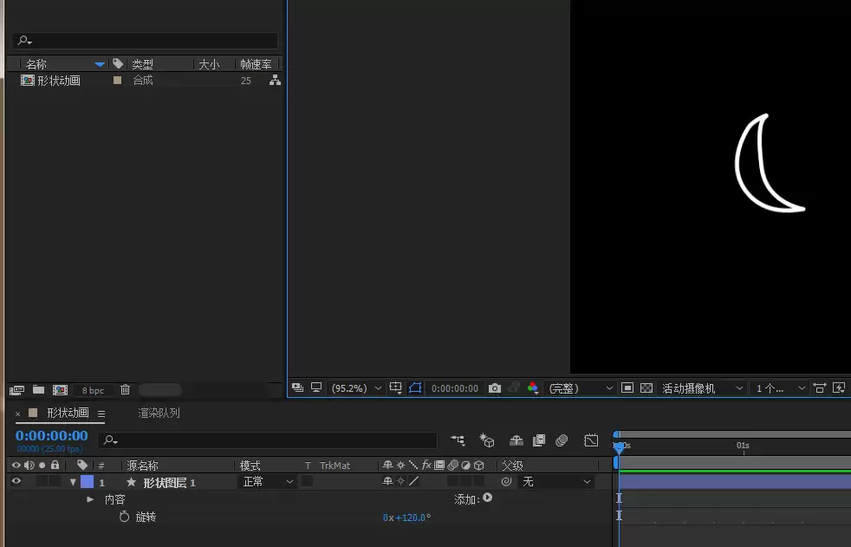Take snapshot with camera icon
Screen dimensions: 851x547
click(x=495, y=388)
